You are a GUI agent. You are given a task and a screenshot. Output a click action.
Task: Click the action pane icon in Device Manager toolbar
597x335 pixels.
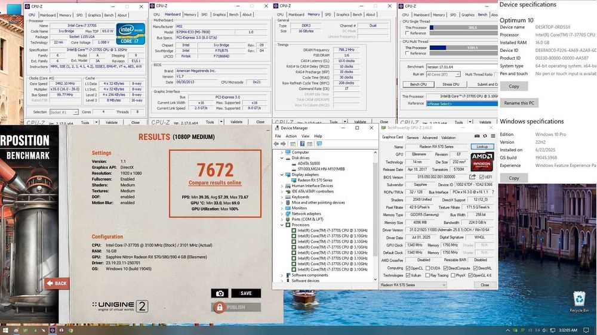tap(309, 144)
